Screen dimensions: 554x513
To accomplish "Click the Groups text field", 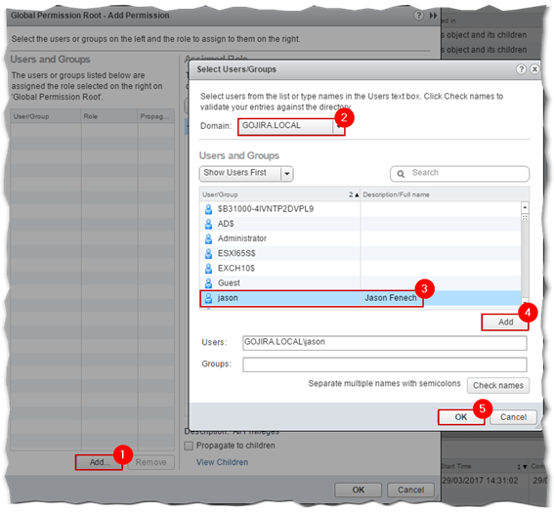I will pos(384,364).
